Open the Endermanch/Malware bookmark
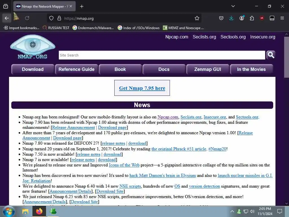This screenshot has height=217, width=289. [x=93, y=28]
